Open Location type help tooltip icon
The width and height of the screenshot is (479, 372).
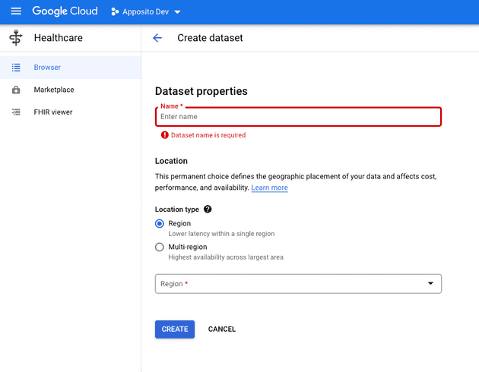[208, 210]
